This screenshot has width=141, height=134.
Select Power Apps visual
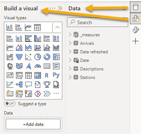point(38,93)
